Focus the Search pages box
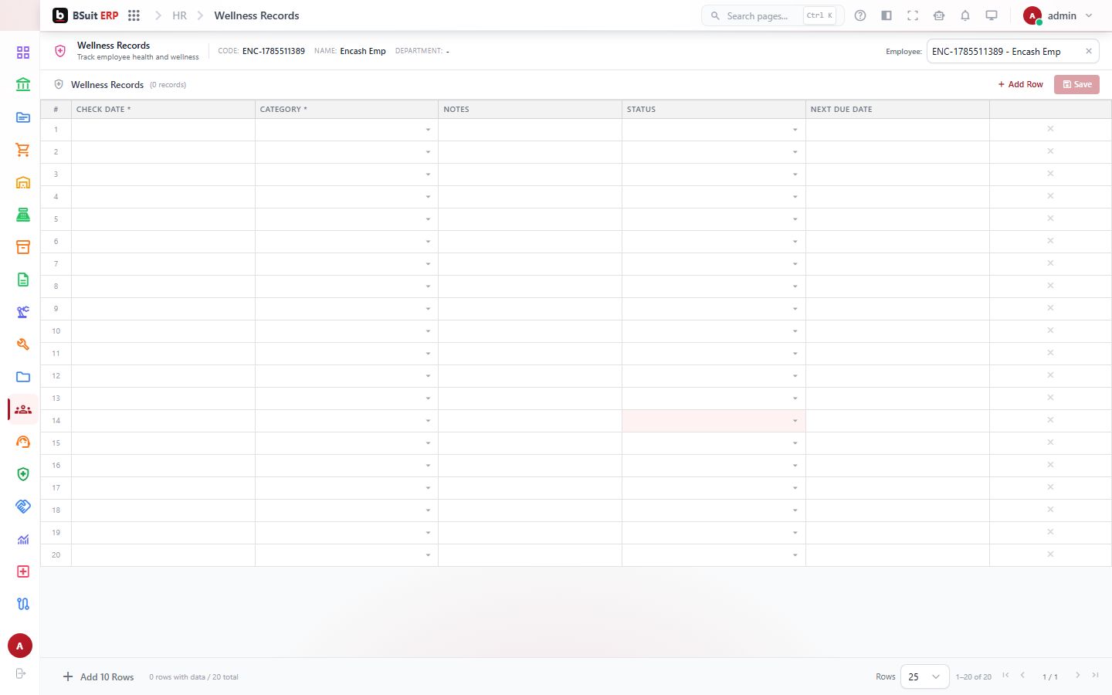1112x695 pixels. pos(772,15)
